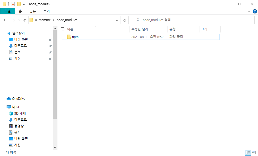Select the npm folder
Image resolution: width=258 pixels, height=156 pixels.
[x=141, y=37]
